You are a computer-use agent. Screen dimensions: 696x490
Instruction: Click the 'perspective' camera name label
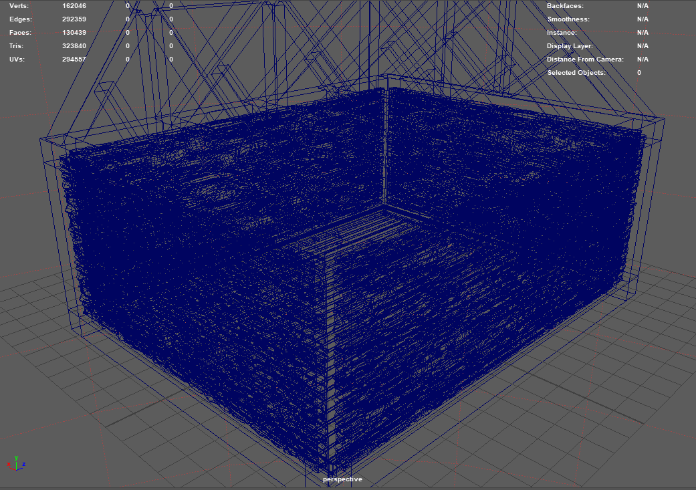(342, 479)
